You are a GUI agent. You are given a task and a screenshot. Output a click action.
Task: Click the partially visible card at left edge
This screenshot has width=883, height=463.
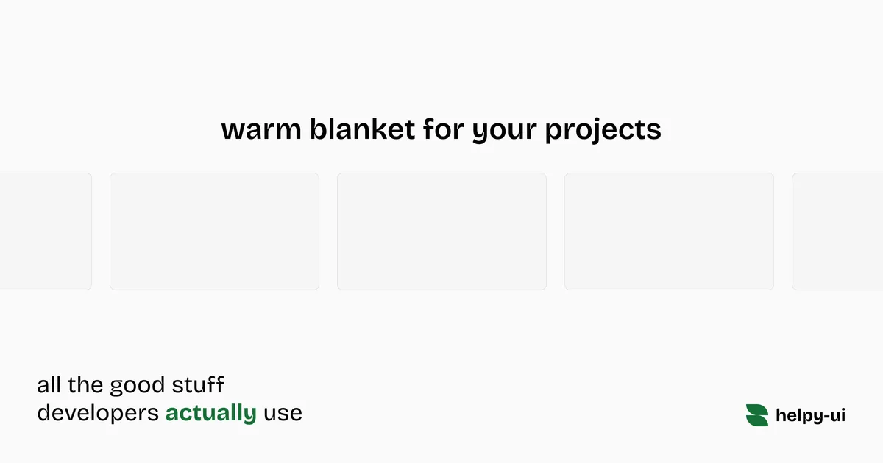[45, 232]
